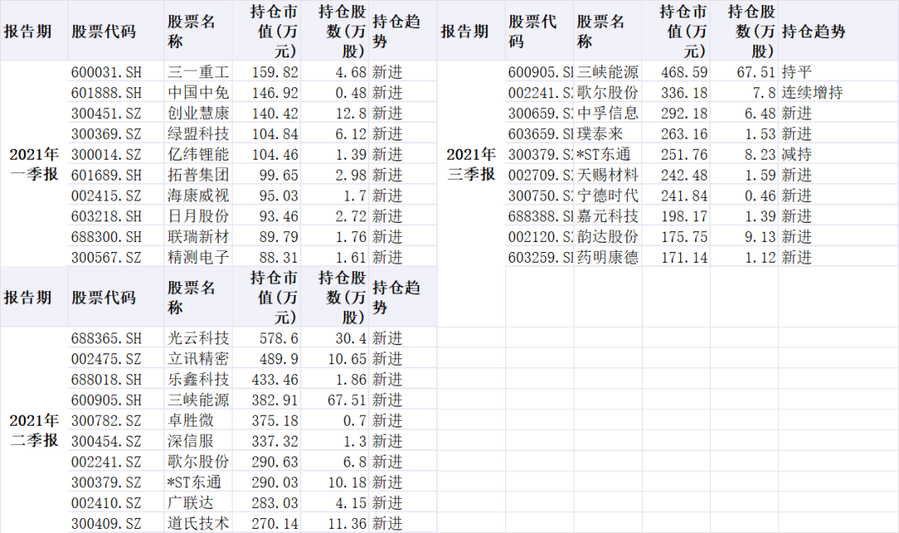Image resolution: width=899 pixels, height=533 pixels.
Task: Select market value 336.18 for 歌尔股份
Action: (684, 93)
